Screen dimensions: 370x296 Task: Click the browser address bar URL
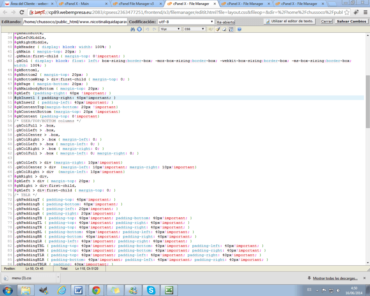click(x=189, y=12)
